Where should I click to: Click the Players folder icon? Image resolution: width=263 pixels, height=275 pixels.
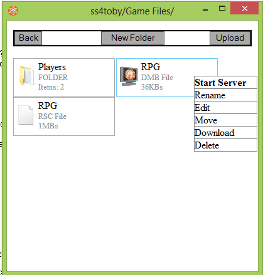tap(26, 76)
